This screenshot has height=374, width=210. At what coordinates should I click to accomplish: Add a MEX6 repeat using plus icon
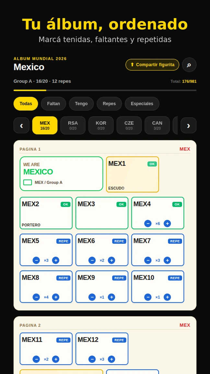(x=111, y=260)
